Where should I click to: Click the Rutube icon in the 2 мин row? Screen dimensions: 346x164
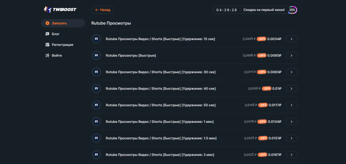coord(97,155)
